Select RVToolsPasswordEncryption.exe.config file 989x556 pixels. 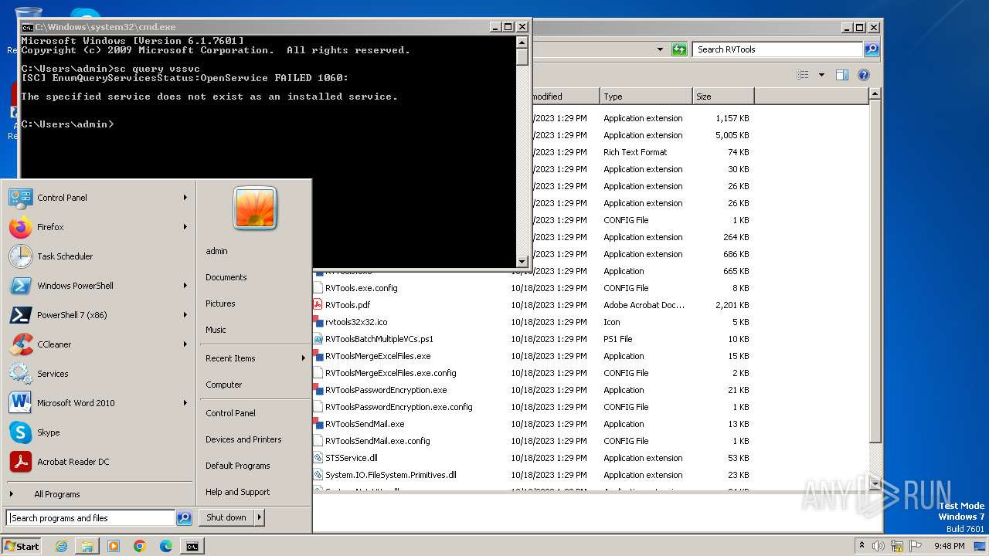pos(392,407)
